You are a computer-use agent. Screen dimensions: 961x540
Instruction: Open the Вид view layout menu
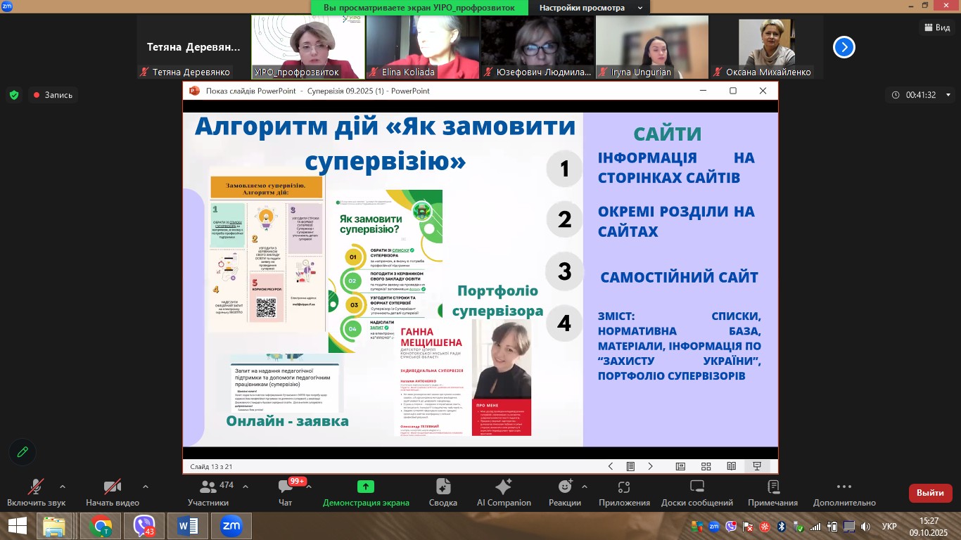click(936, 27)
